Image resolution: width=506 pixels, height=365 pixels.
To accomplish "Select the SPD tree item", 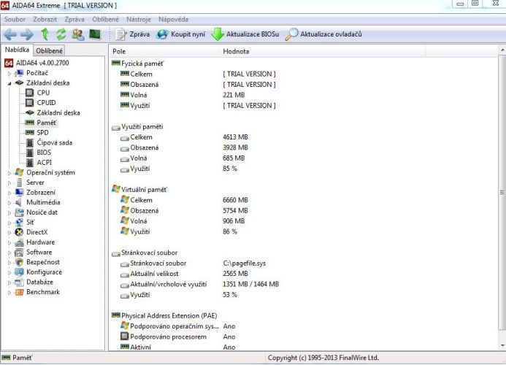I will (37, 133).
